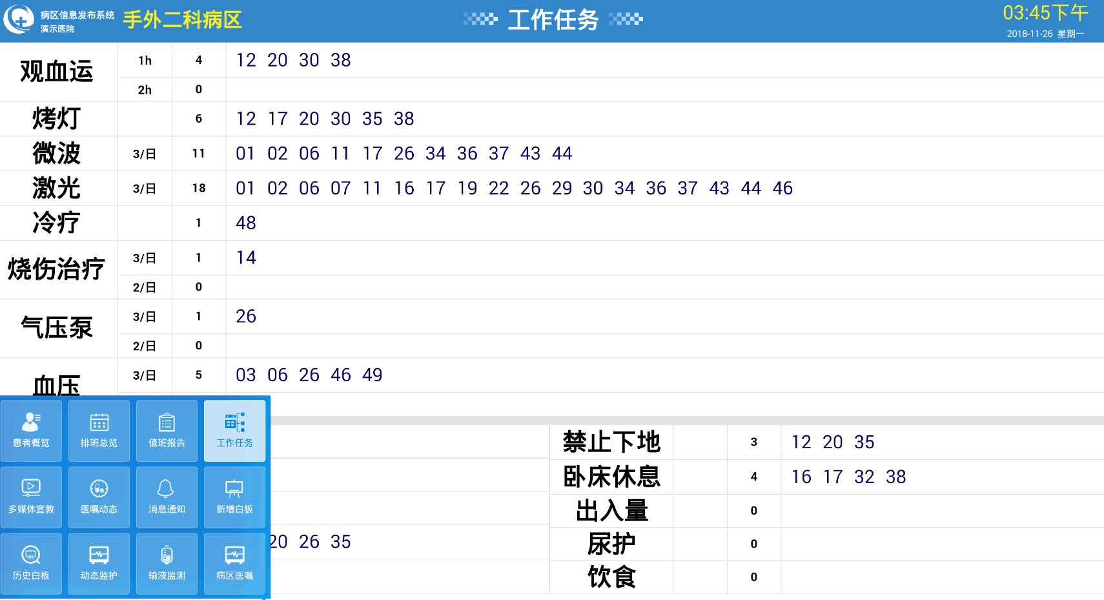Click the hospital logo in header
The height and width of the screenshot is (600, 1104).
(x=19, y=19)
